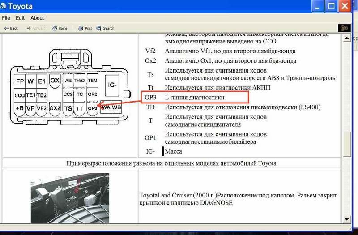The height and width of the screenshot is (235, 358).
Task: Open the Edit menu
Action: pyautogui.click(x=20, y=18)
